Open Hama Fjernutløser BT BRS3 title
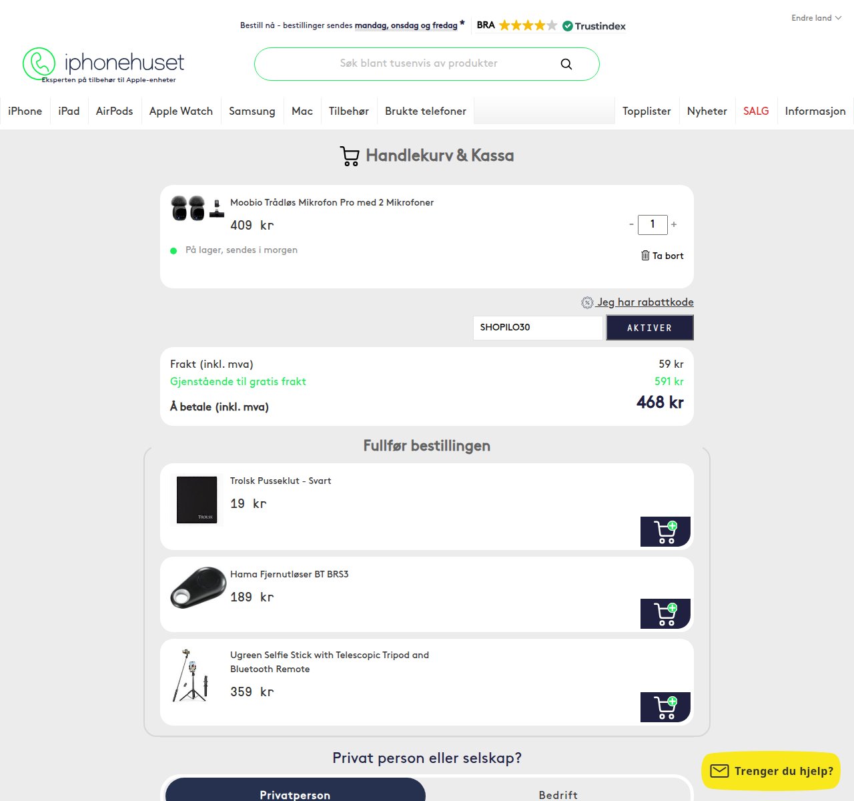This screenshot has width=854, height=801. click(289, 574)
